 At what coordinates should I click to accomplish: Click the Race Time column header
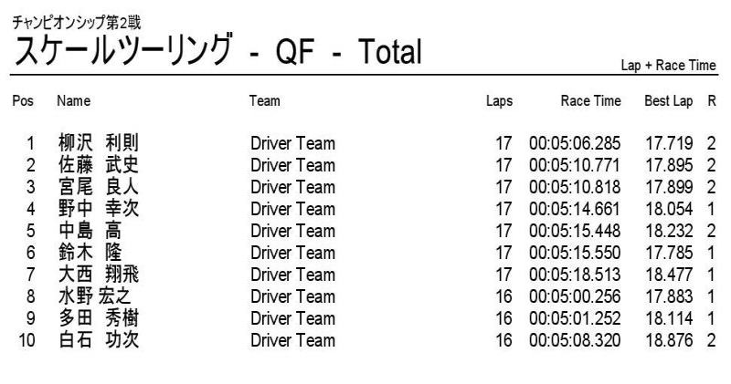[590, 100]
